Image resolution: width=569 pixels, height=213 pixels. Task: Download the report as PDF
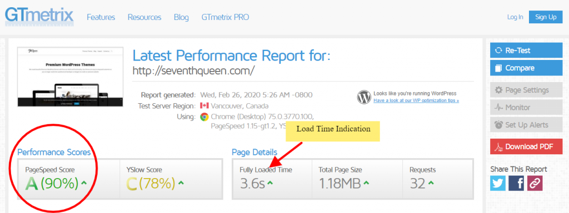tap(526, 146)
